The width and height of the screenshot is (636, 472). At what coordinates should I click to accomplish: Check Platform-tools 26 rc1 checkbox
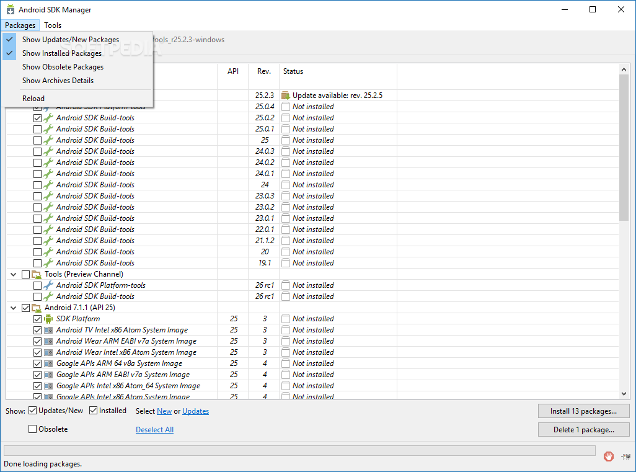(x=37, y=286)
